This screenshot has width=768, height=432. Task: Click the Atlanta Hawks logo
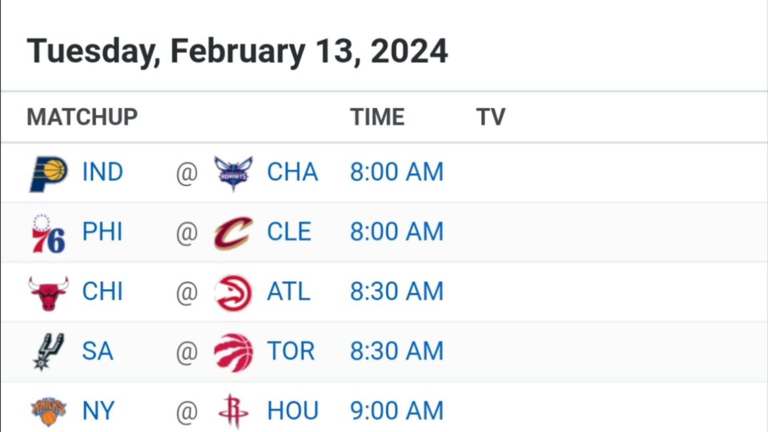[x=233, y=293]
